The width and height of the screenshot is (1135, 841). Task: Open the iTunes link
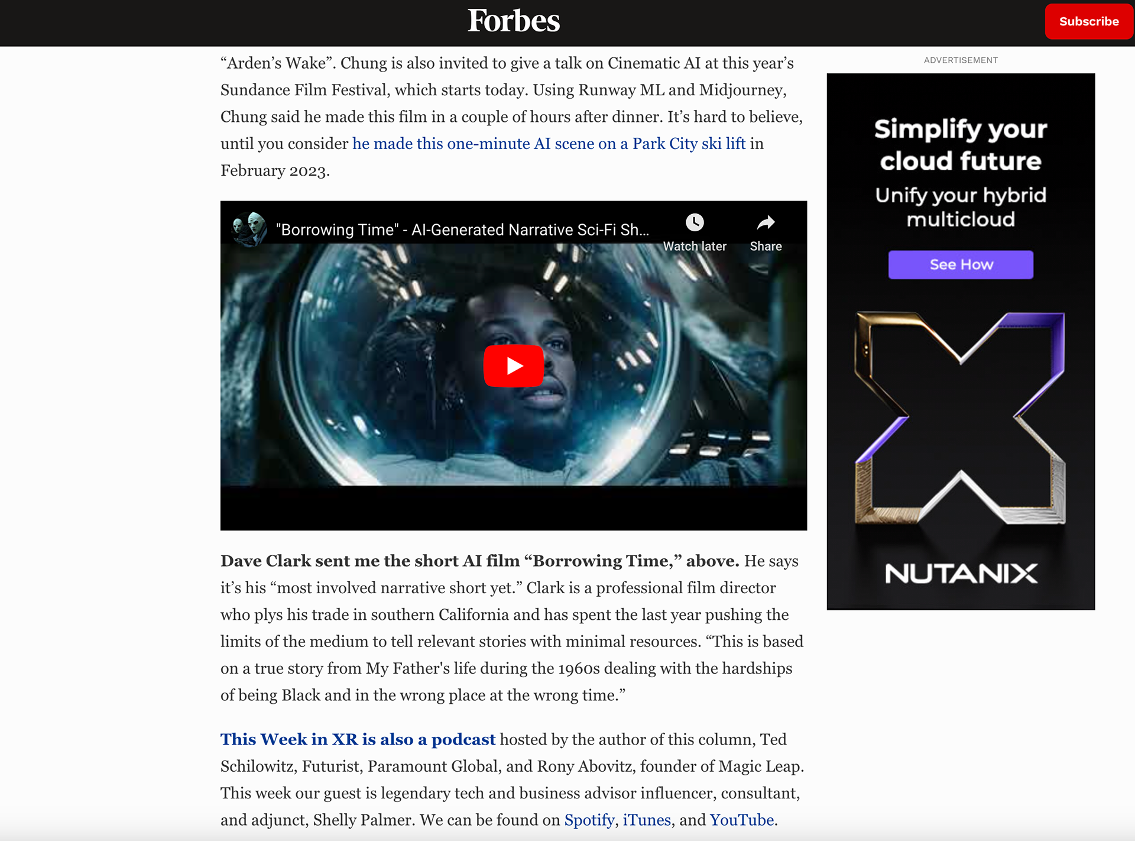647,820
